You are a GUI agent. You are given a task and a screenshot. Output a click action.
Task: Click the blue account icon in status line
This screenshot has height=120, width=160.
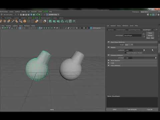[x=47, y=15]
